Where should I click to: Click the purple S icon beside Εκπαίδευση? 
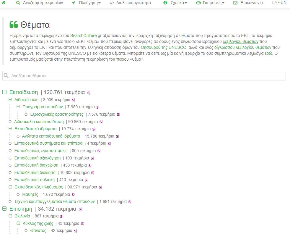(89, 93)
